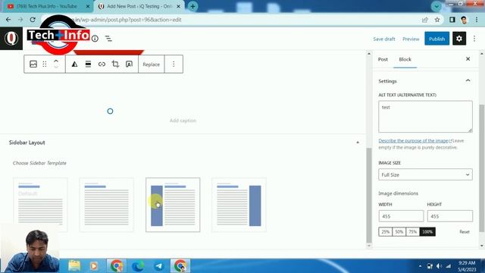Switch to the Post tab

coord(383,59)
